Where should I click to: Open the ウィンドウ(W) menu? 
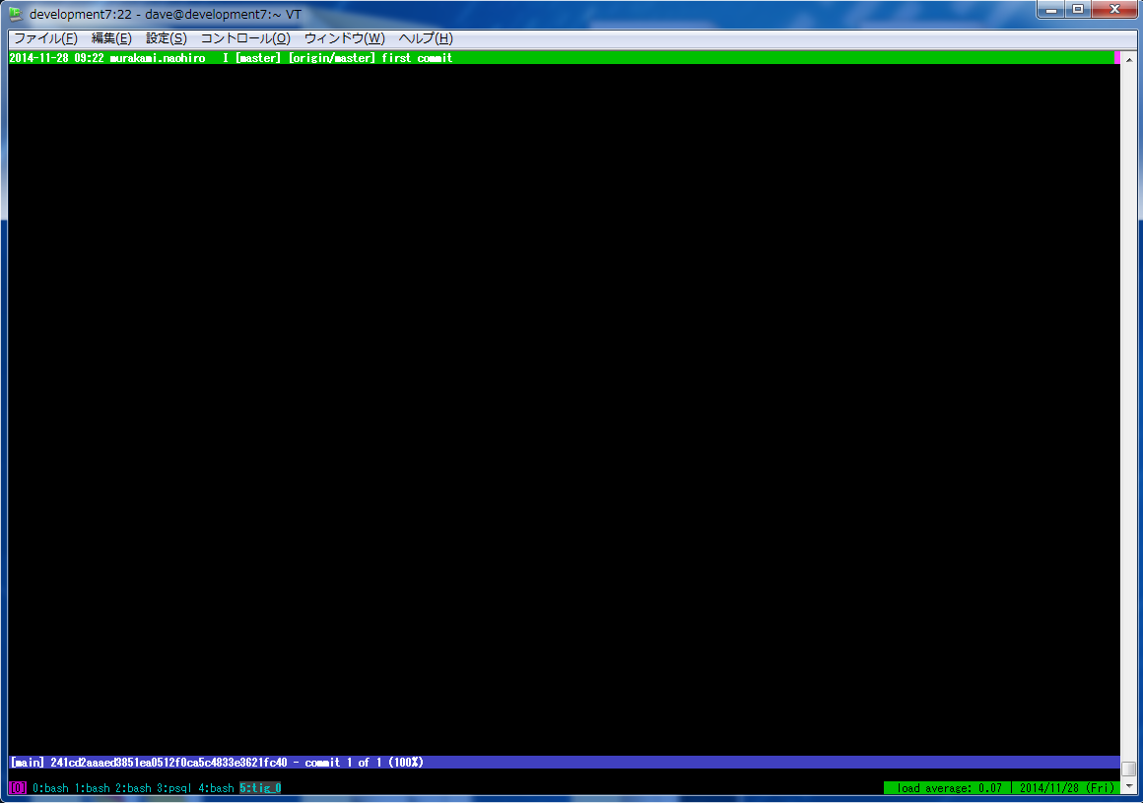click(344, 38)
